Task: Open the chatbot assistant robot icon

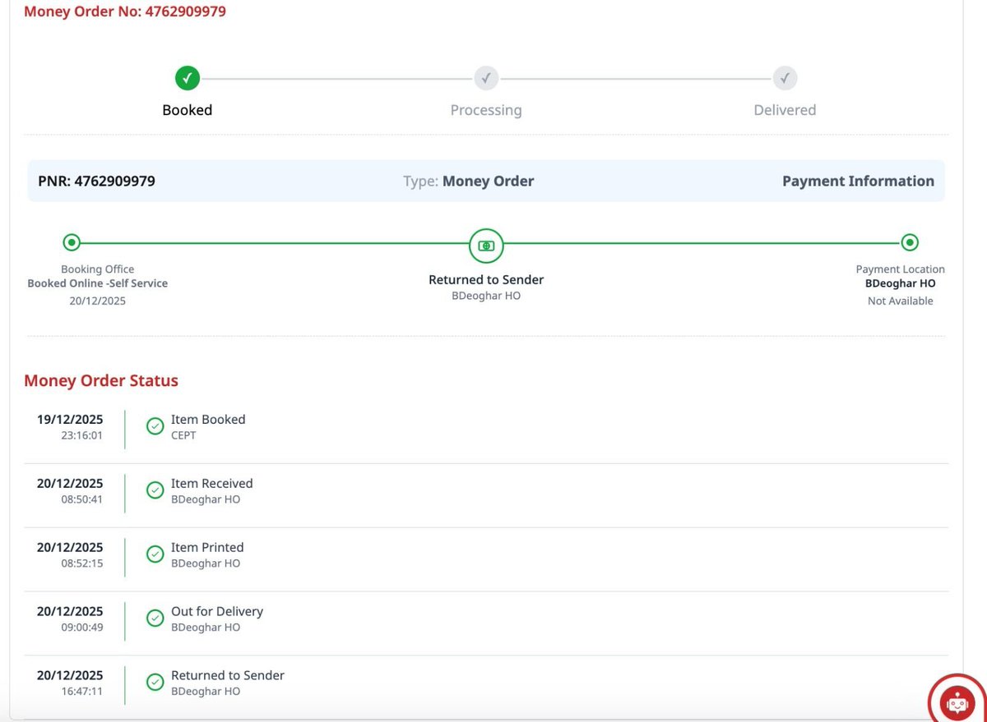Action: coord(957,702)
